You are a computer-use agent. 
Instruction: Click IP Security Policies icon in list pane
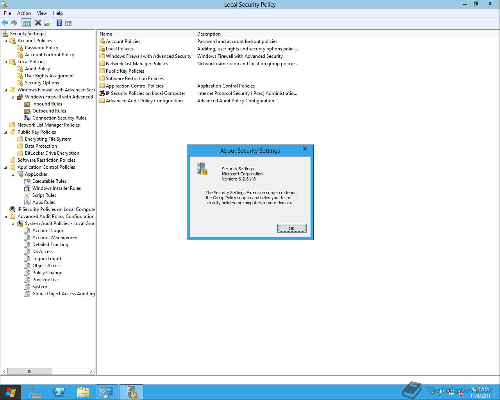[x=102, y=93]
